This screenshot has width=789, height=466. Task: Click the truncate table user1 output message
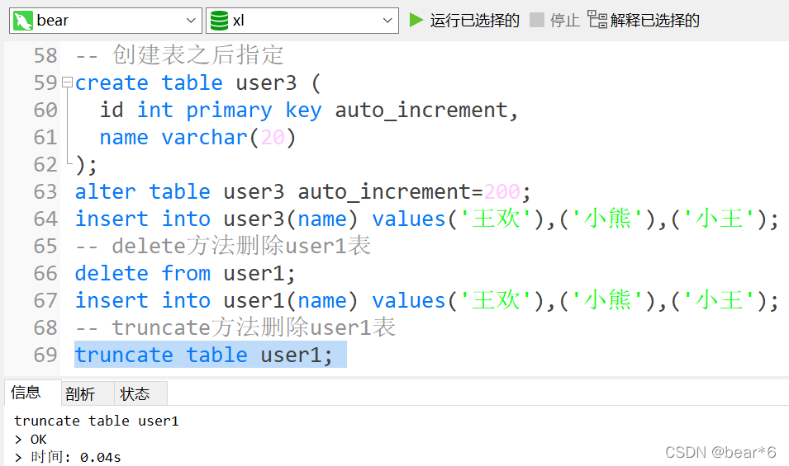click(96, 421)
